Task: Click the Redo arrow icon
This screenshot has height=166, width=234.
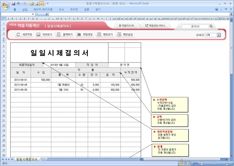Action: (25, 3)
